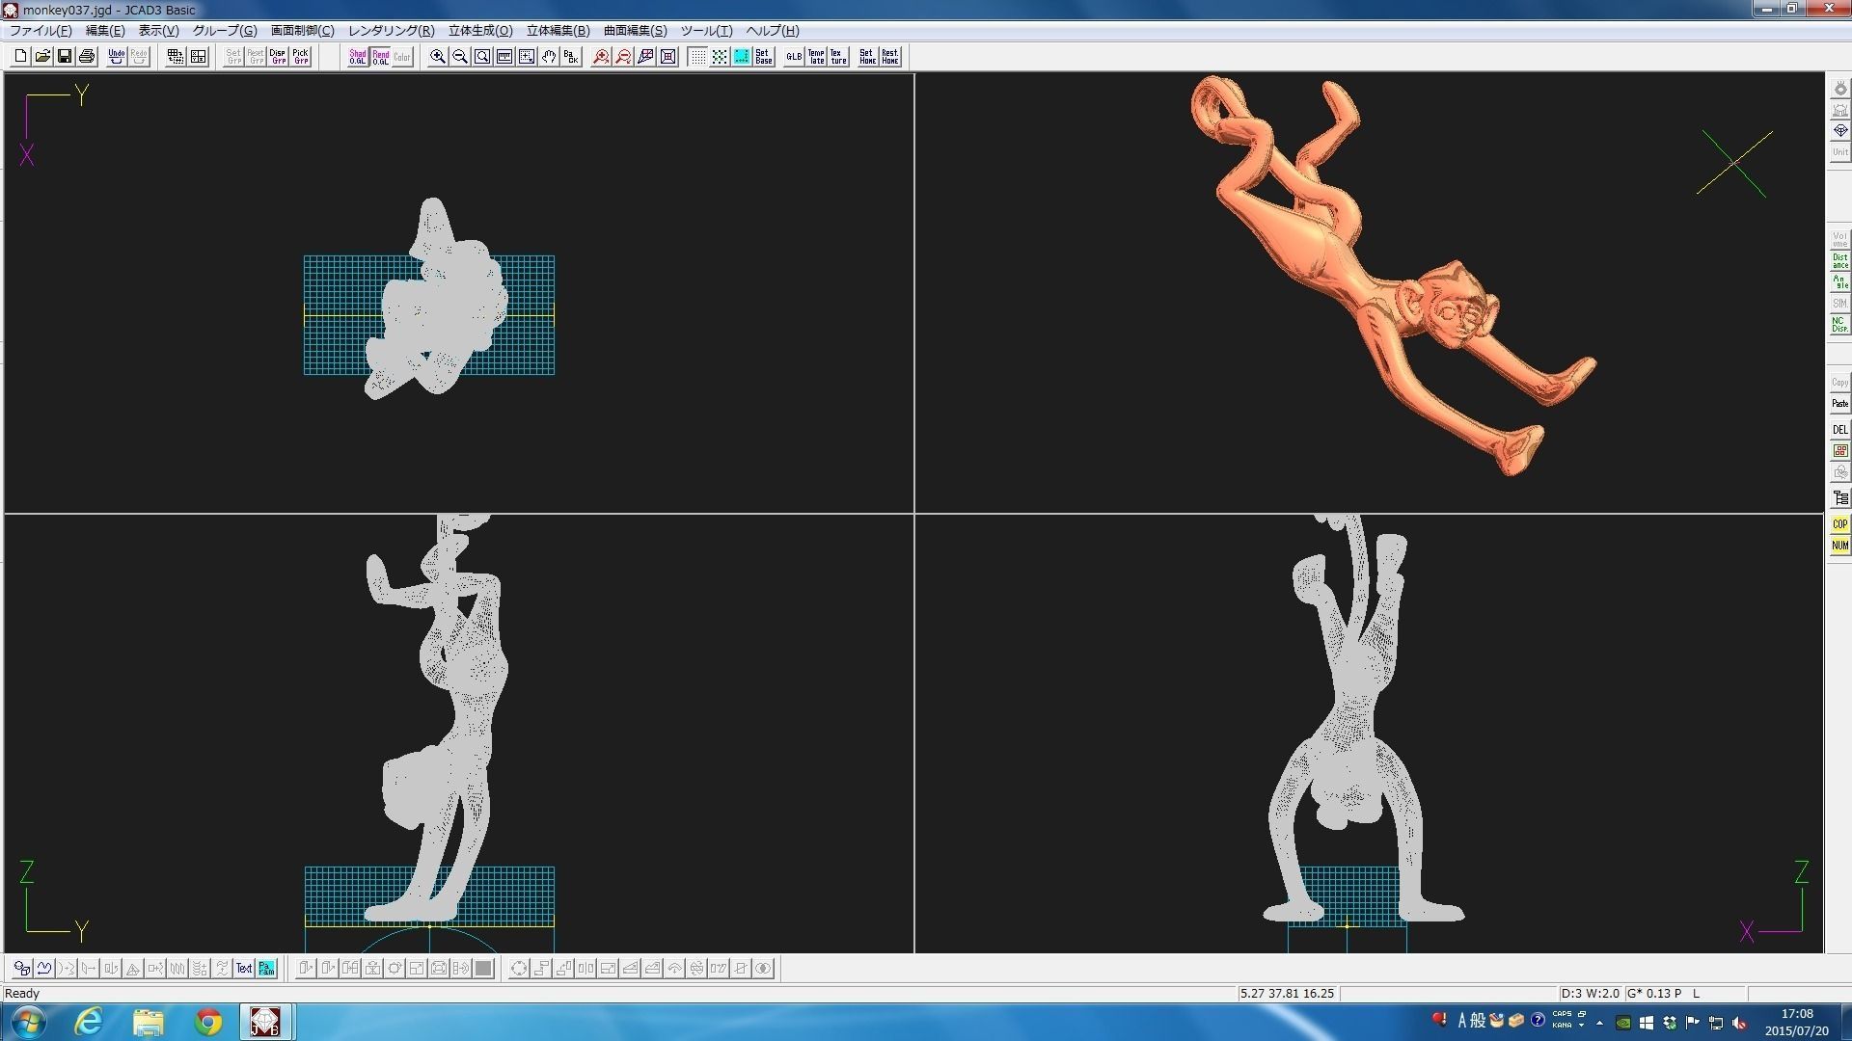Image resolution: width=1852 pixels, height=1041 pixels.
Task: Click the Texture toolbar button
Action: pyautogui.click(x=838, y=57)
